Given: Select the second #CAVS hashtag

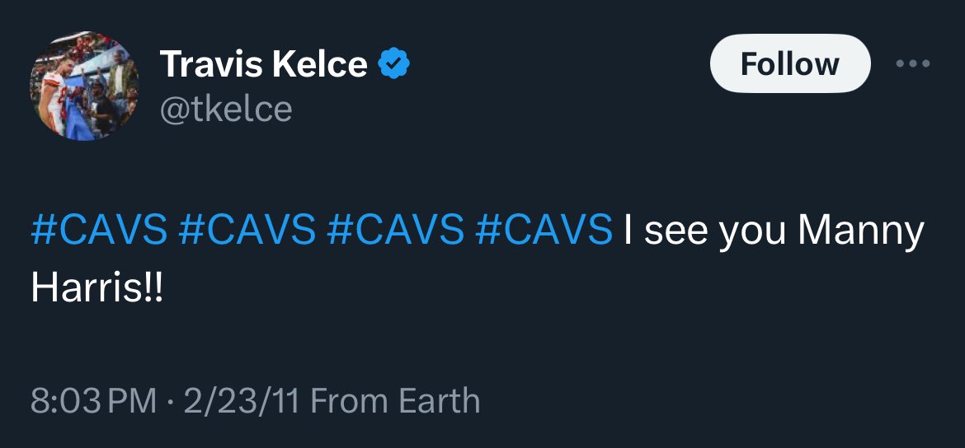Looking at the screenshot, I should 247,231.
